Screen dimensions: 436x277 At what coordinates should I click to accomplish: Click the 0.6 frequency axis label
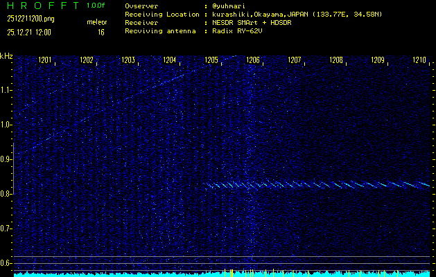click(6, 262)
